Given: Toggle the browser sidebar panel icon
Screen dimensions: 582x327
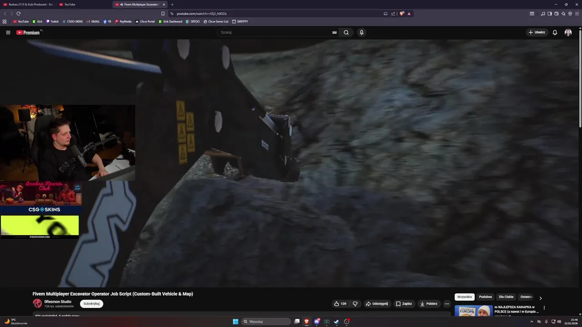Looking at the screenshot, I should 549,14.
